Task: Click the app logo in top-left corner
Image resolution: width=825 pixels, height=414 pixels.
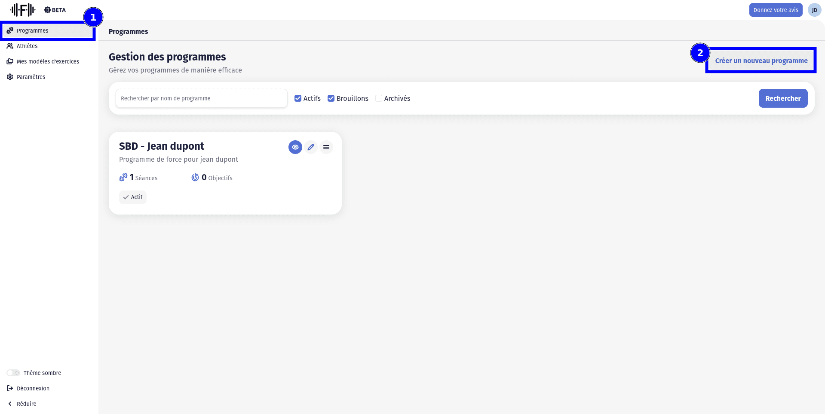Action: (23, 10)
